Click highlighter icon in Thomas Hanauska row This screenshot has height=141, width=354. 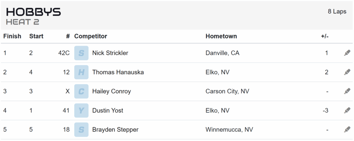347,72
